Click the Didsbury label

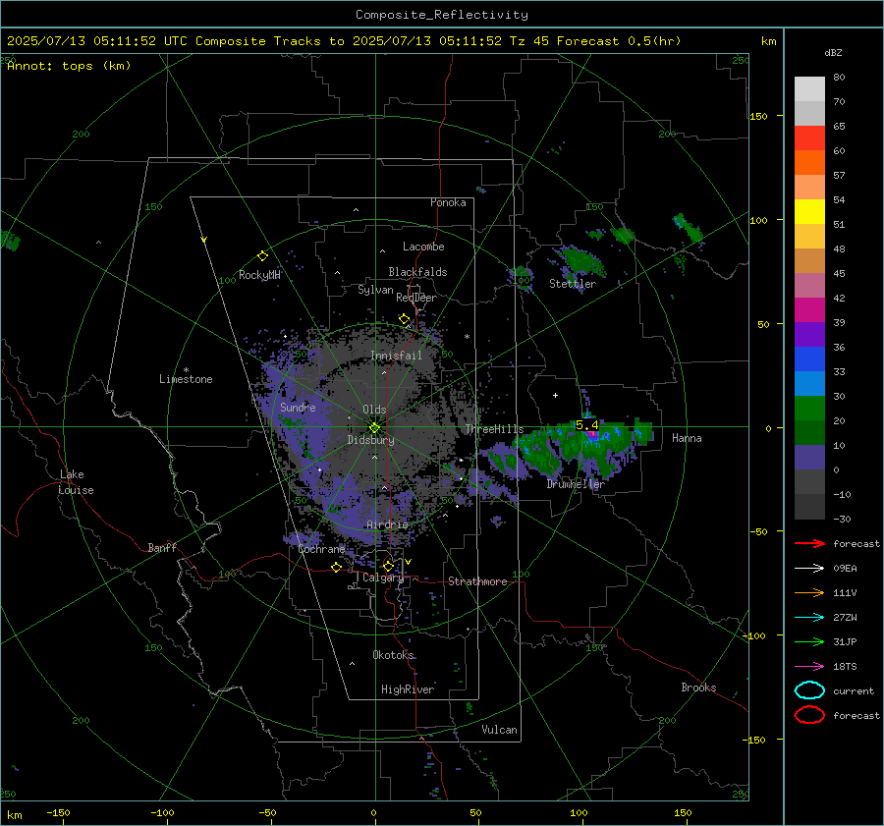[370, 440]
